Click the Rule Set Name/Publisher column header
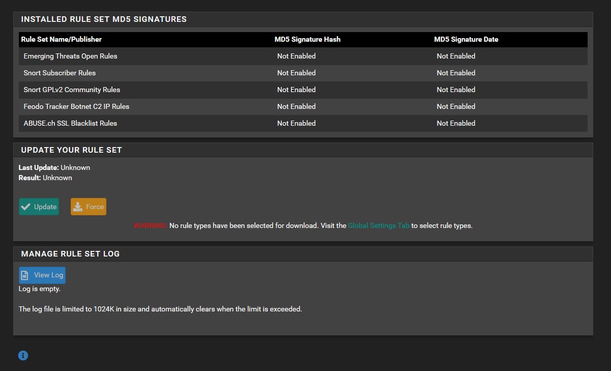 [x=62, y=39]
